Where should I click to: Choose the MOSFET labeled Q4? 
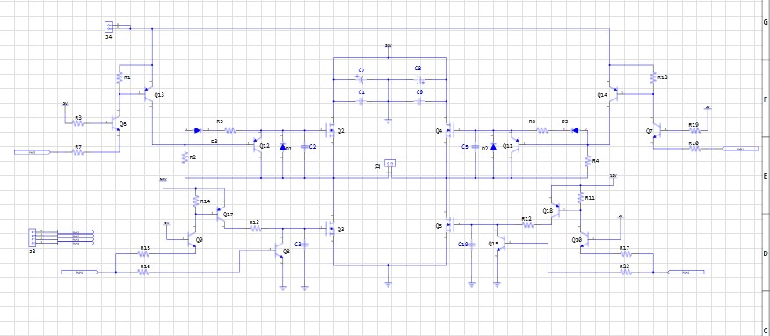click(449, 131)
